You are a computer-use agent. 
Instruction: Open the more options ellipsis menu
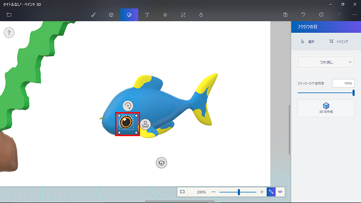[355, 15]
